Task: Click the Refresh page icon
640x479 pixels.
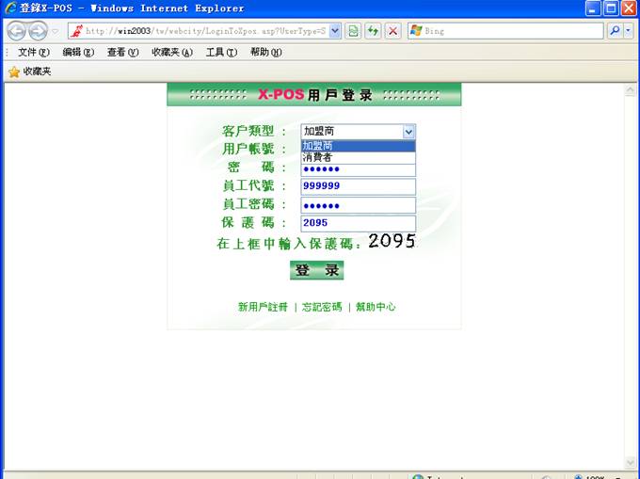Action: pos(373,31)
